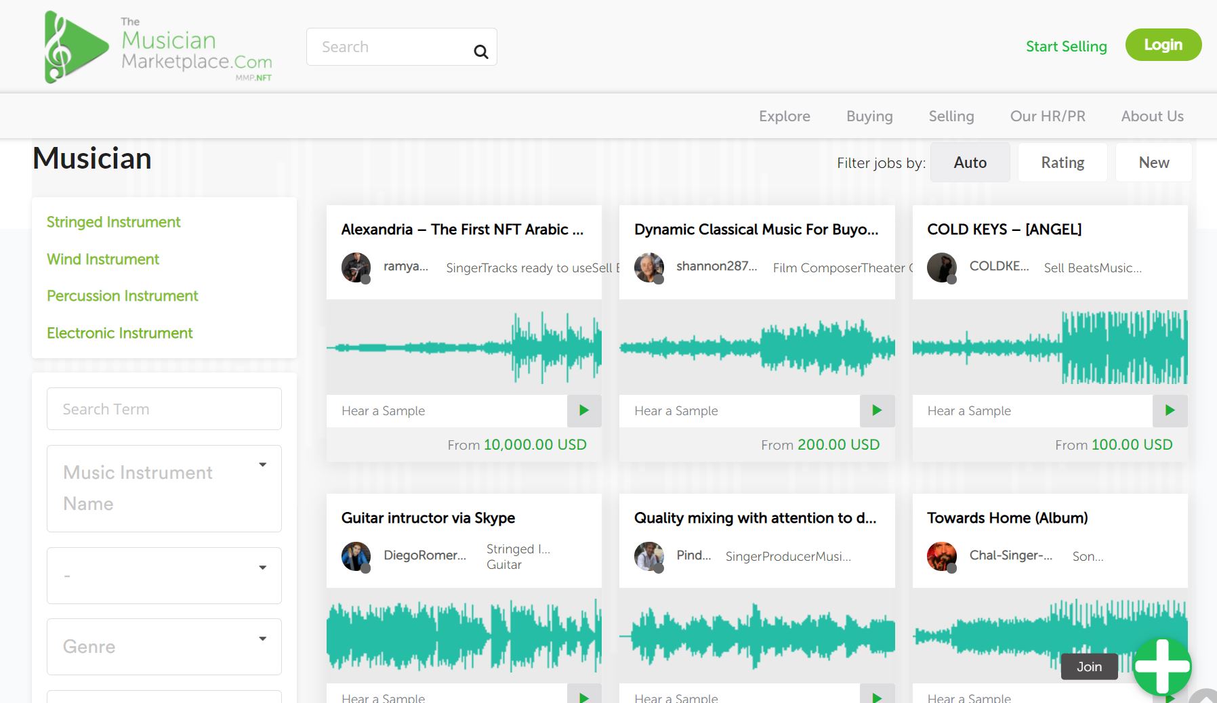
Task: Click the search magnifier icon
Action: pyautogui.click(x=480, y=51)
